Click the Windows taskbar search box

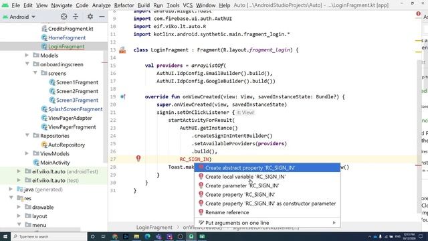click(49, 236)
